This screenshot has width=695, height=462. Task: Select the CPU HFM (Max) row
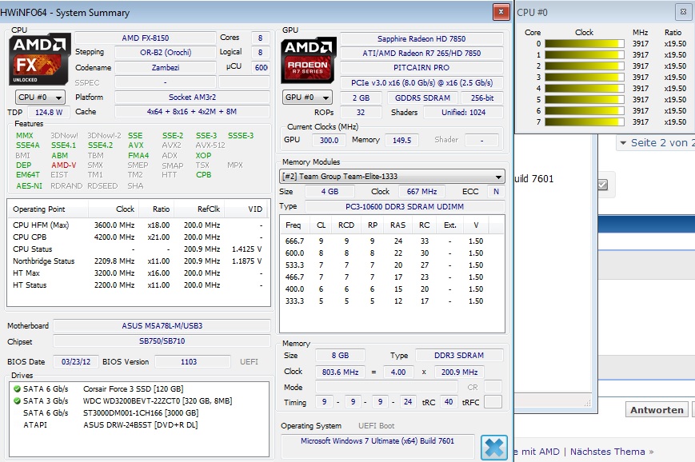138,225
